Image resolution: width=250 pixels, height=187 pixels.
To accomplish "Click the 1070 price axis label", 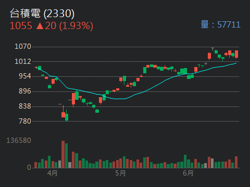I will [23, 46].
